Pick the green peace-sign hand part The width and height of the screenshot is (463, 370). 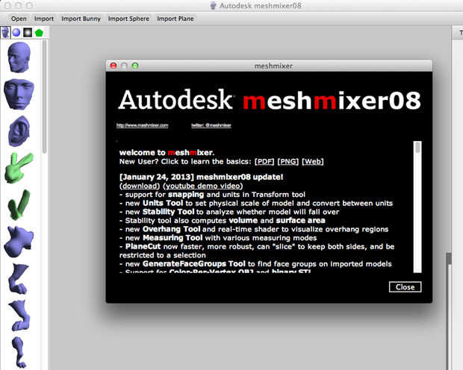tap(19, 168)
